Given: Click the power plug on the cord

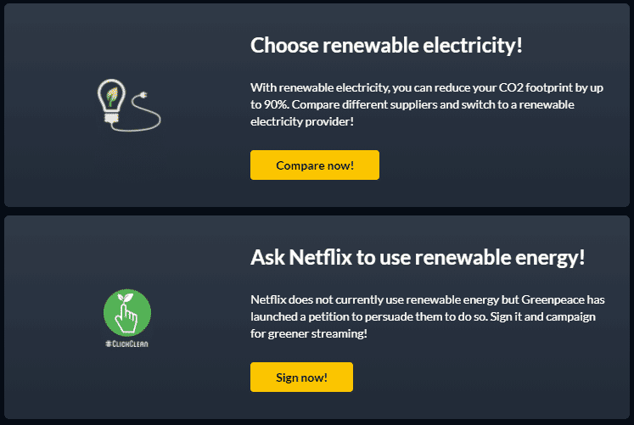Looking at the screenshot, I should point(143,95).
